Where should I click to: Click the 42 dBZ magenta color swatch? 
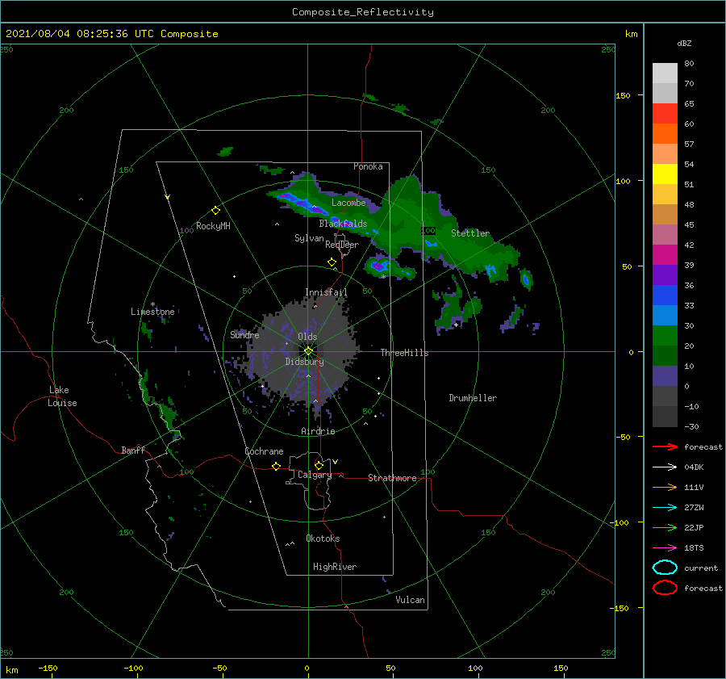coord(665,254)
